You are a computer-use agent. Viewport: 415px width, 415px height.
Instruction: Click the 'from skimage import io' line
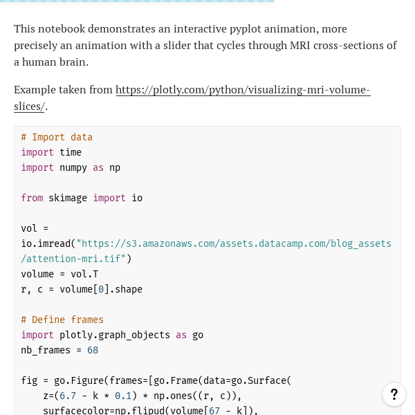tap(82, 198)
